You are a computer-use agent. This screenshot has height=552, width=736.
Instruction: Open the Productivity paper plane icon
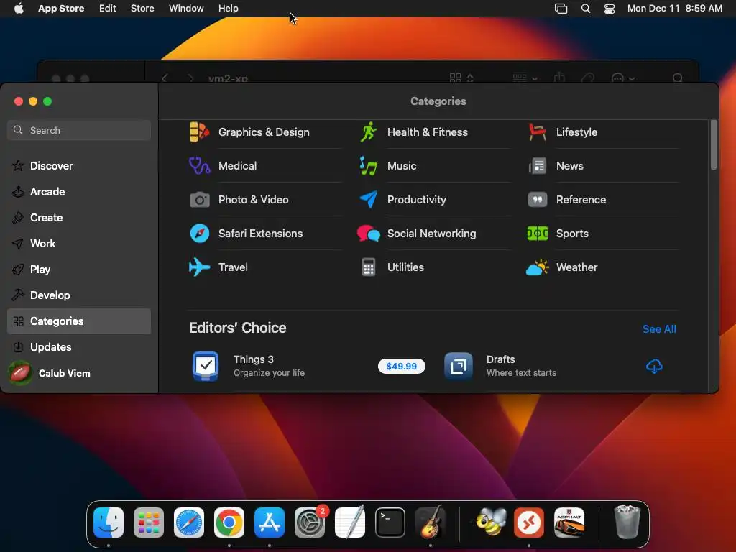click(369, 200)
